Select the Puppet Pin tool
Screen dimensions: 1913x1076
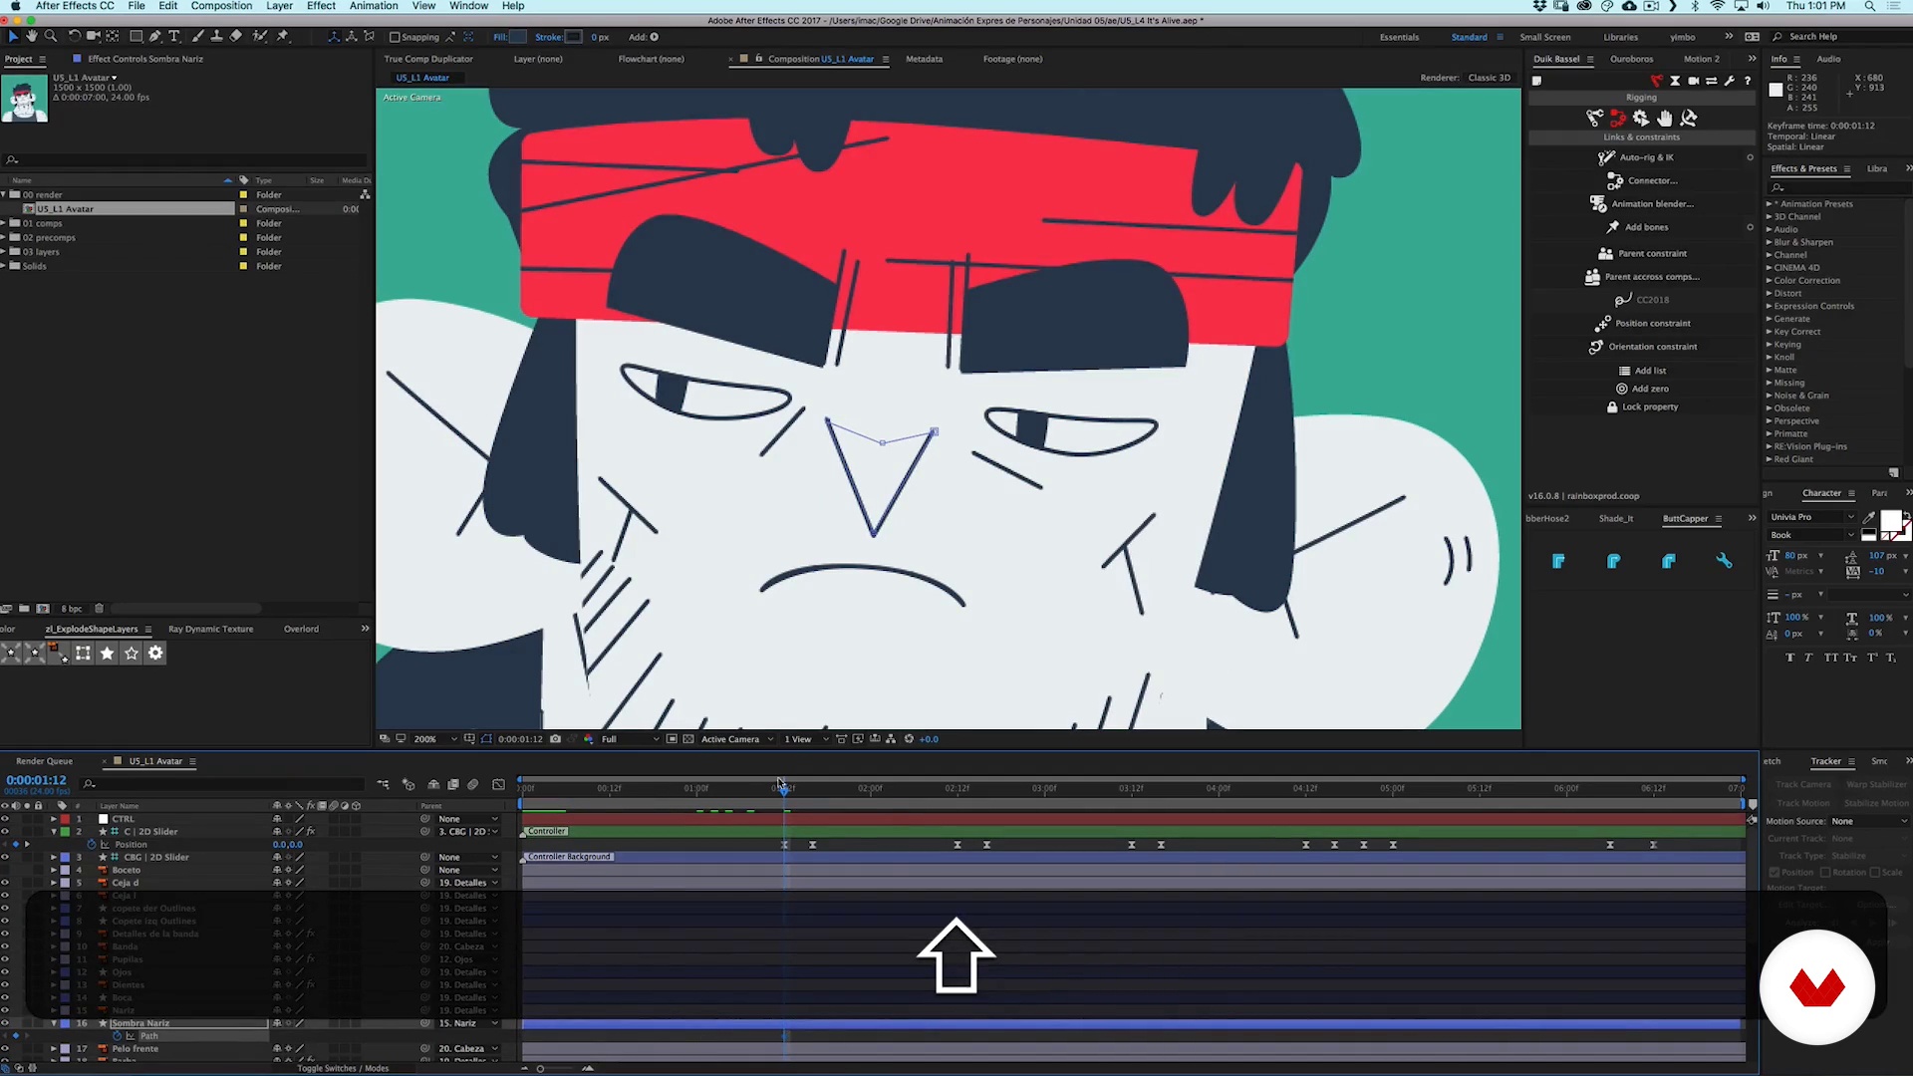click(283, 36)
